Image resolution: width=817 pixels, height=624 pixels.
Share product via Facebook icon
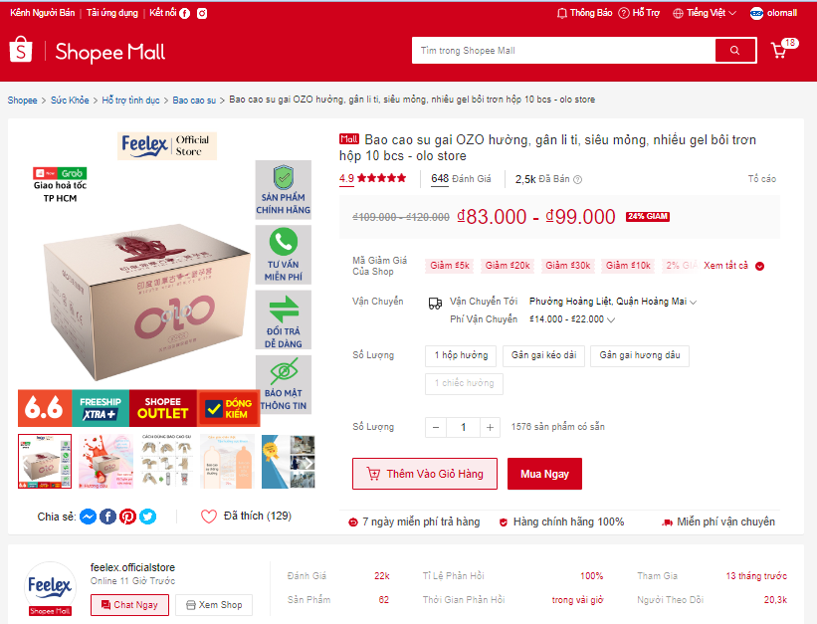tap(107, 517)
